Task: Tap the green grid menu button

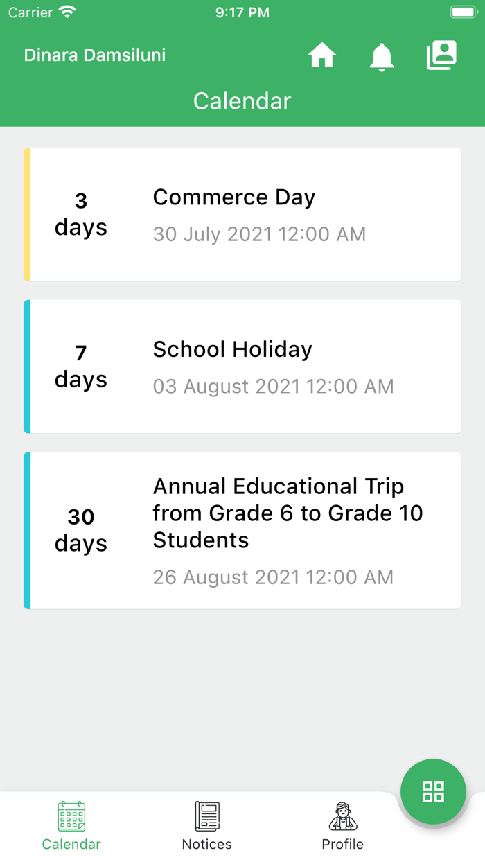Action: coord(433,791)
